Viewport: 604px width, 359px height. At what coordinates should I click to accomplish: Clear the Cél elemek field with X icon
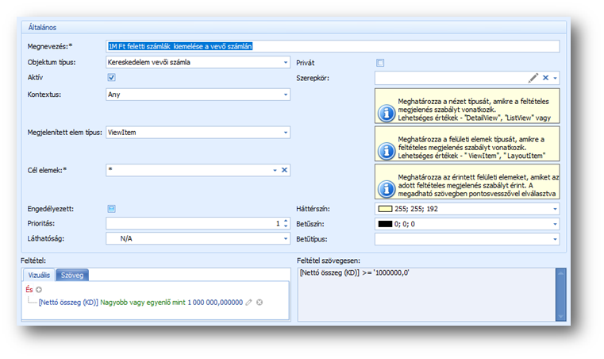click(x=284, y=170)
